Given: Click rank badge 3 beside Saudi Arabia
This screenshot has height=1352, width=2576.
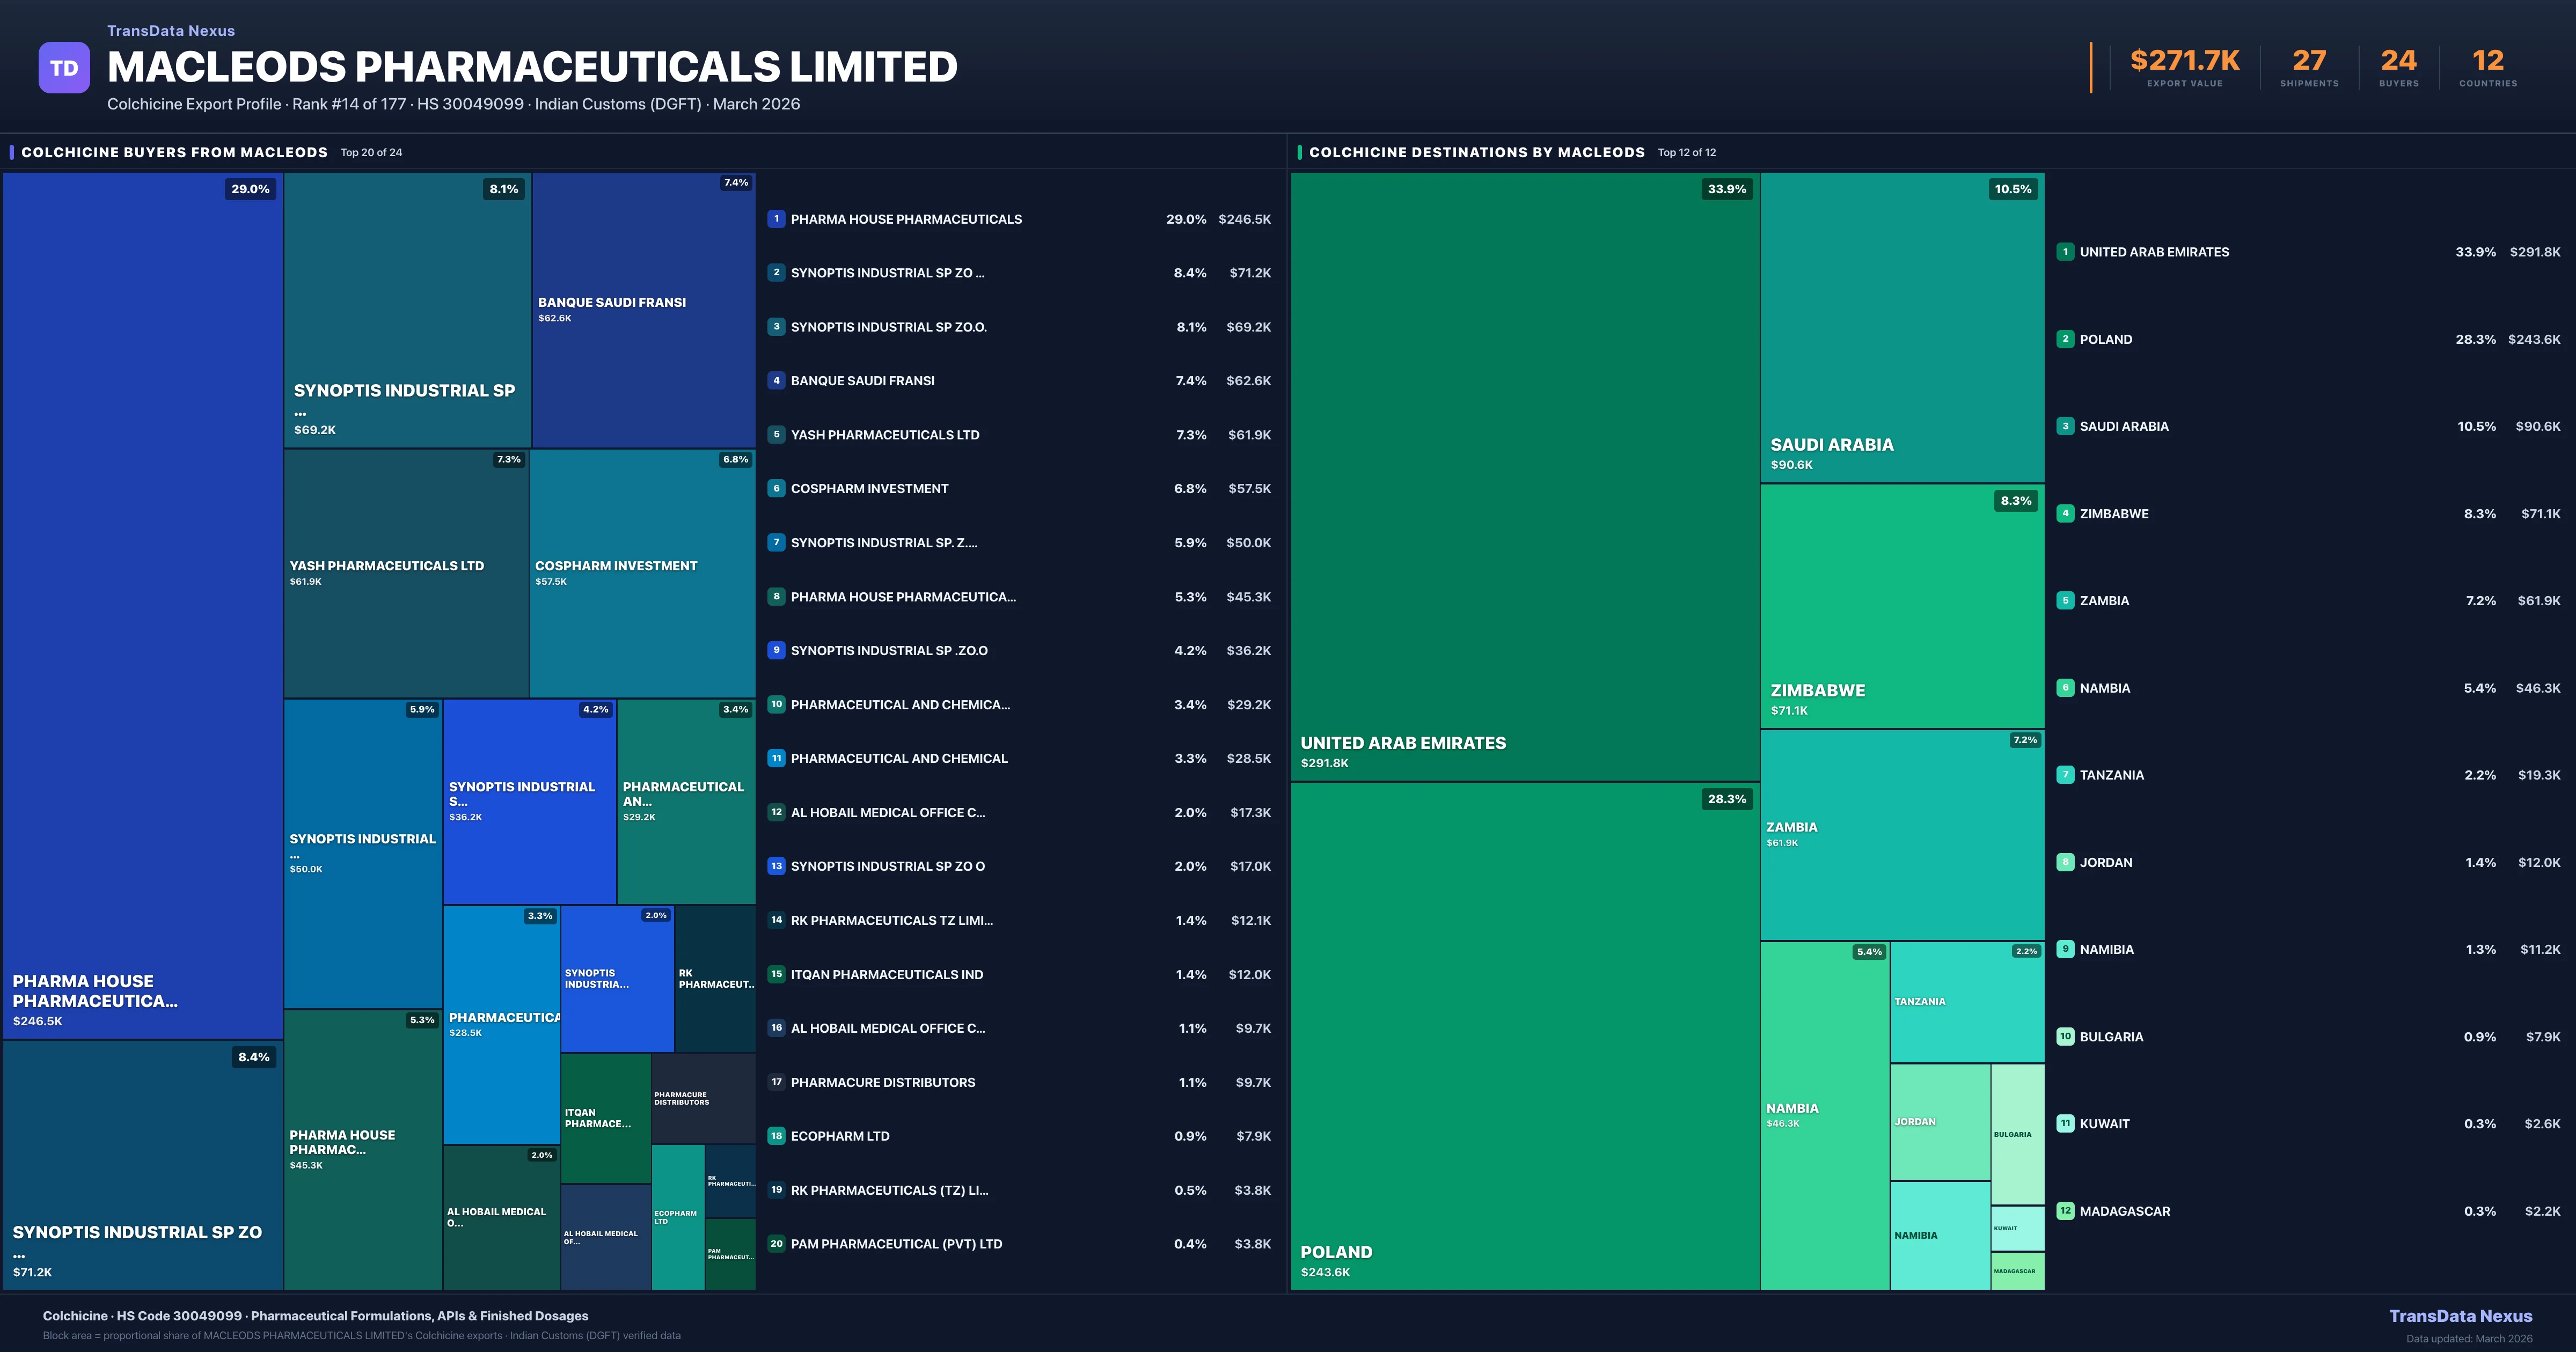Looking at the screenshot, I should pos(2065,426).
